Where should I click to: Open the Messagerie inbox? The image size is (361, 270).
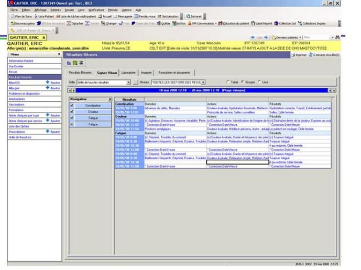[123, 17]
